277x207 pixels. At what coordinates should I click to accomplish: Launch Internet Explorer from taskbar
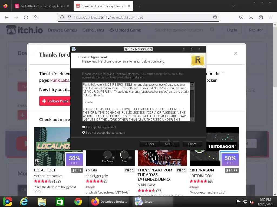pos(24,202)
